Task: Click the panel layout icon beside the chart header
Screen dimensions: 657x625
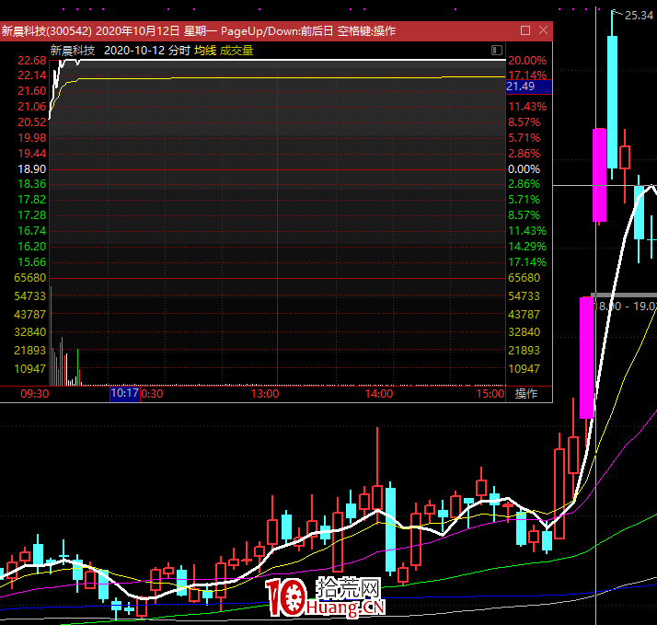Action: point(497,51)
